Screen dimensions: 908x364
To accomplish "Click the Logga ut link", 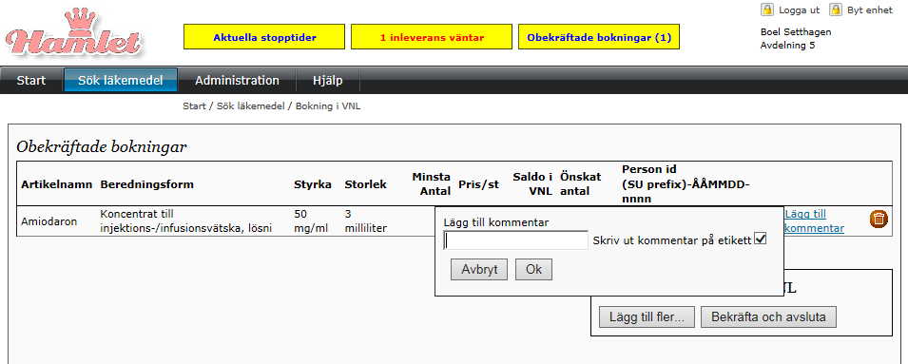I will point(799,10).
